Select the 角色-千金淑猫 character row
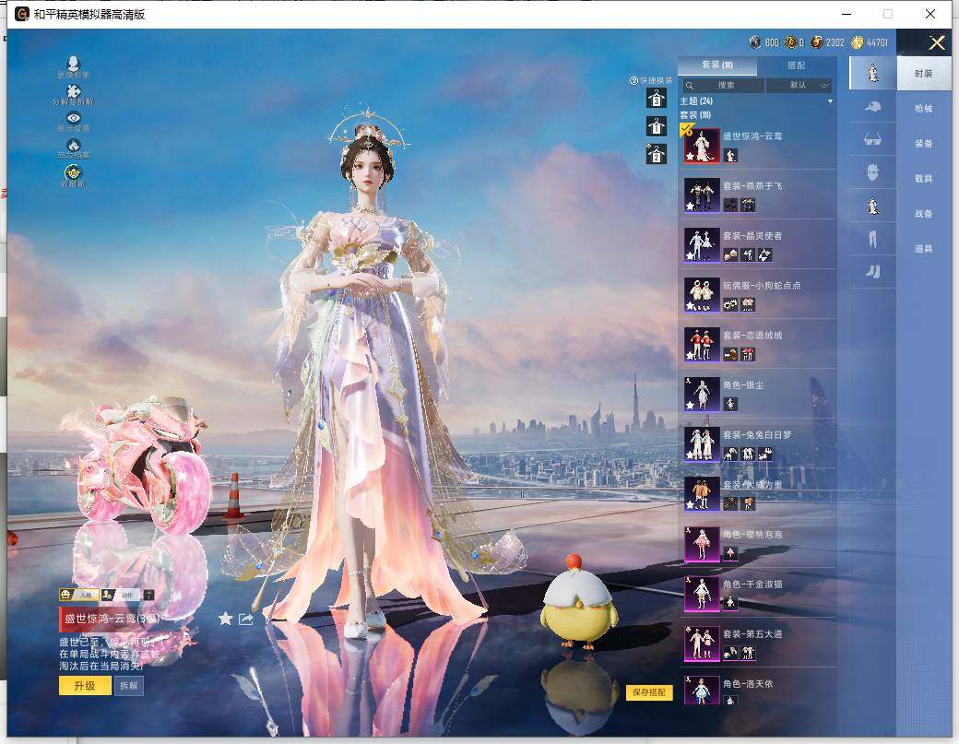 (758, 594)
